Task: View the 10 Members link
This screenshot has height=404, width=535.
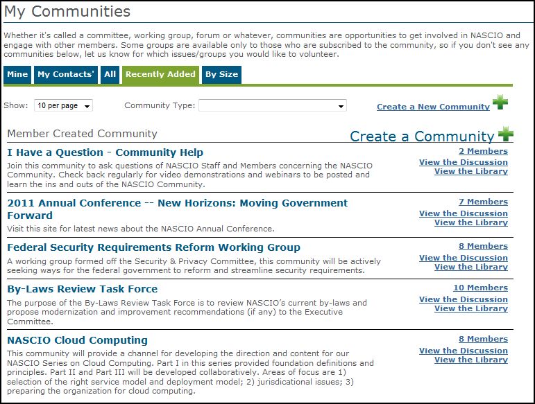Action: [480, 288]
